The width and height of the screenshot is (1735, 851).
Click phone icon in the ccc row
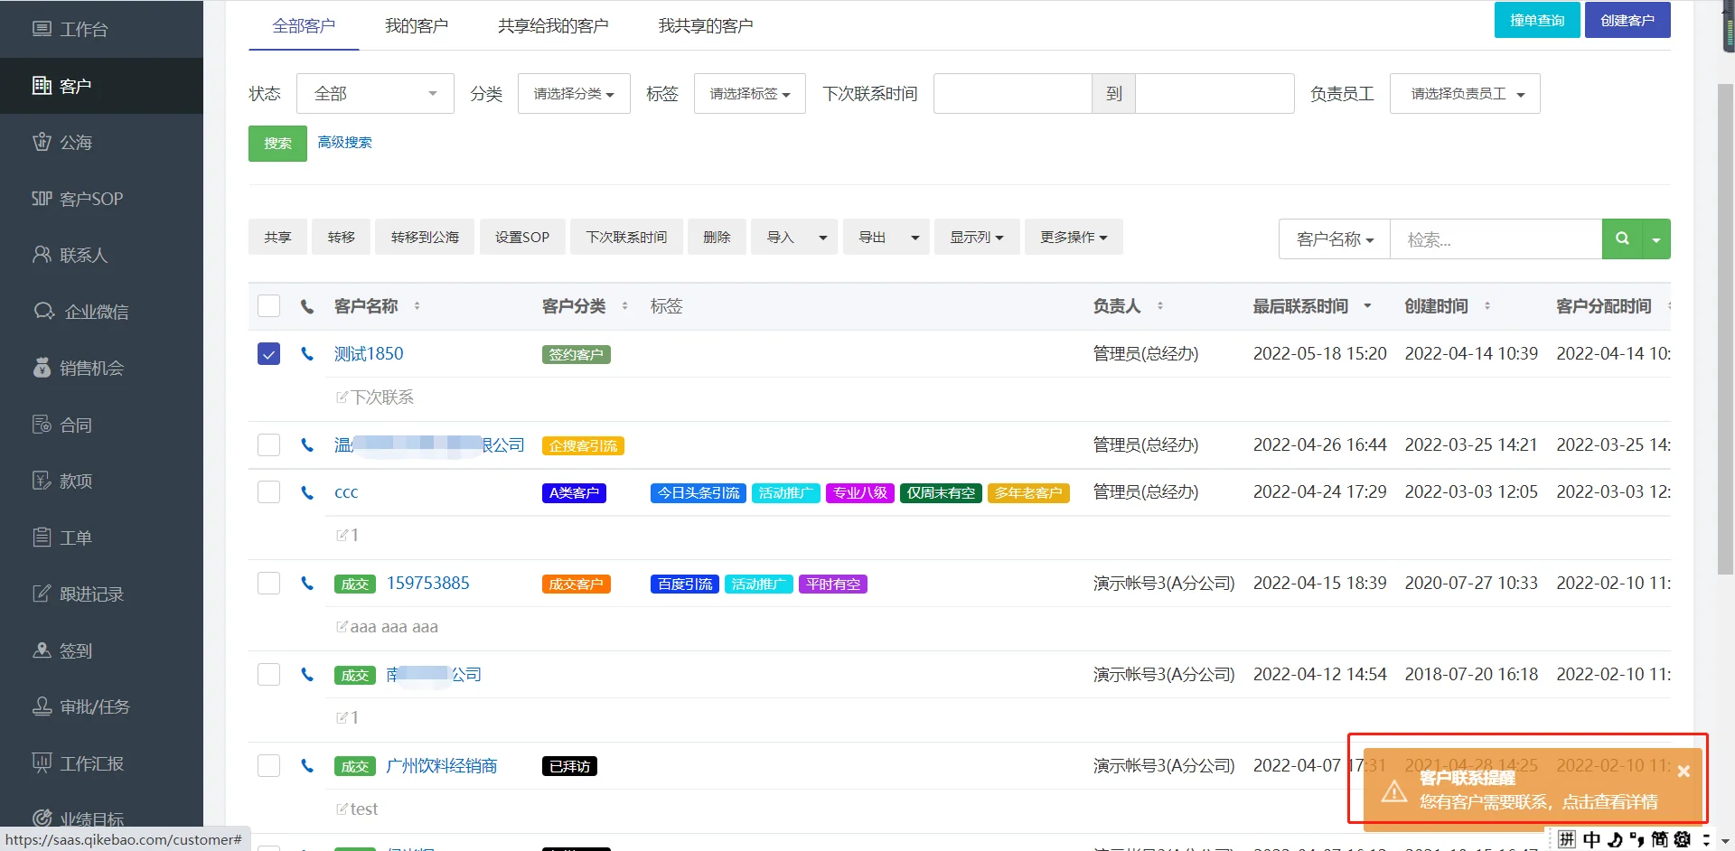[307, 492]
